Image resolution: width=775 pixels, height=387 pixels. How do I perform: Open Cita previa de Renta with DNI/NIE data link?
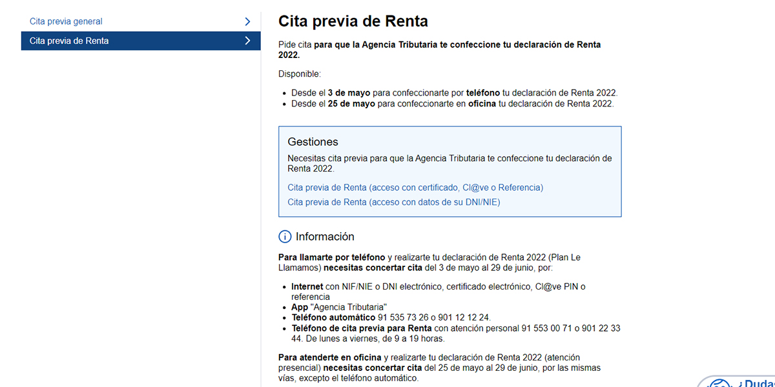[393, 202]
